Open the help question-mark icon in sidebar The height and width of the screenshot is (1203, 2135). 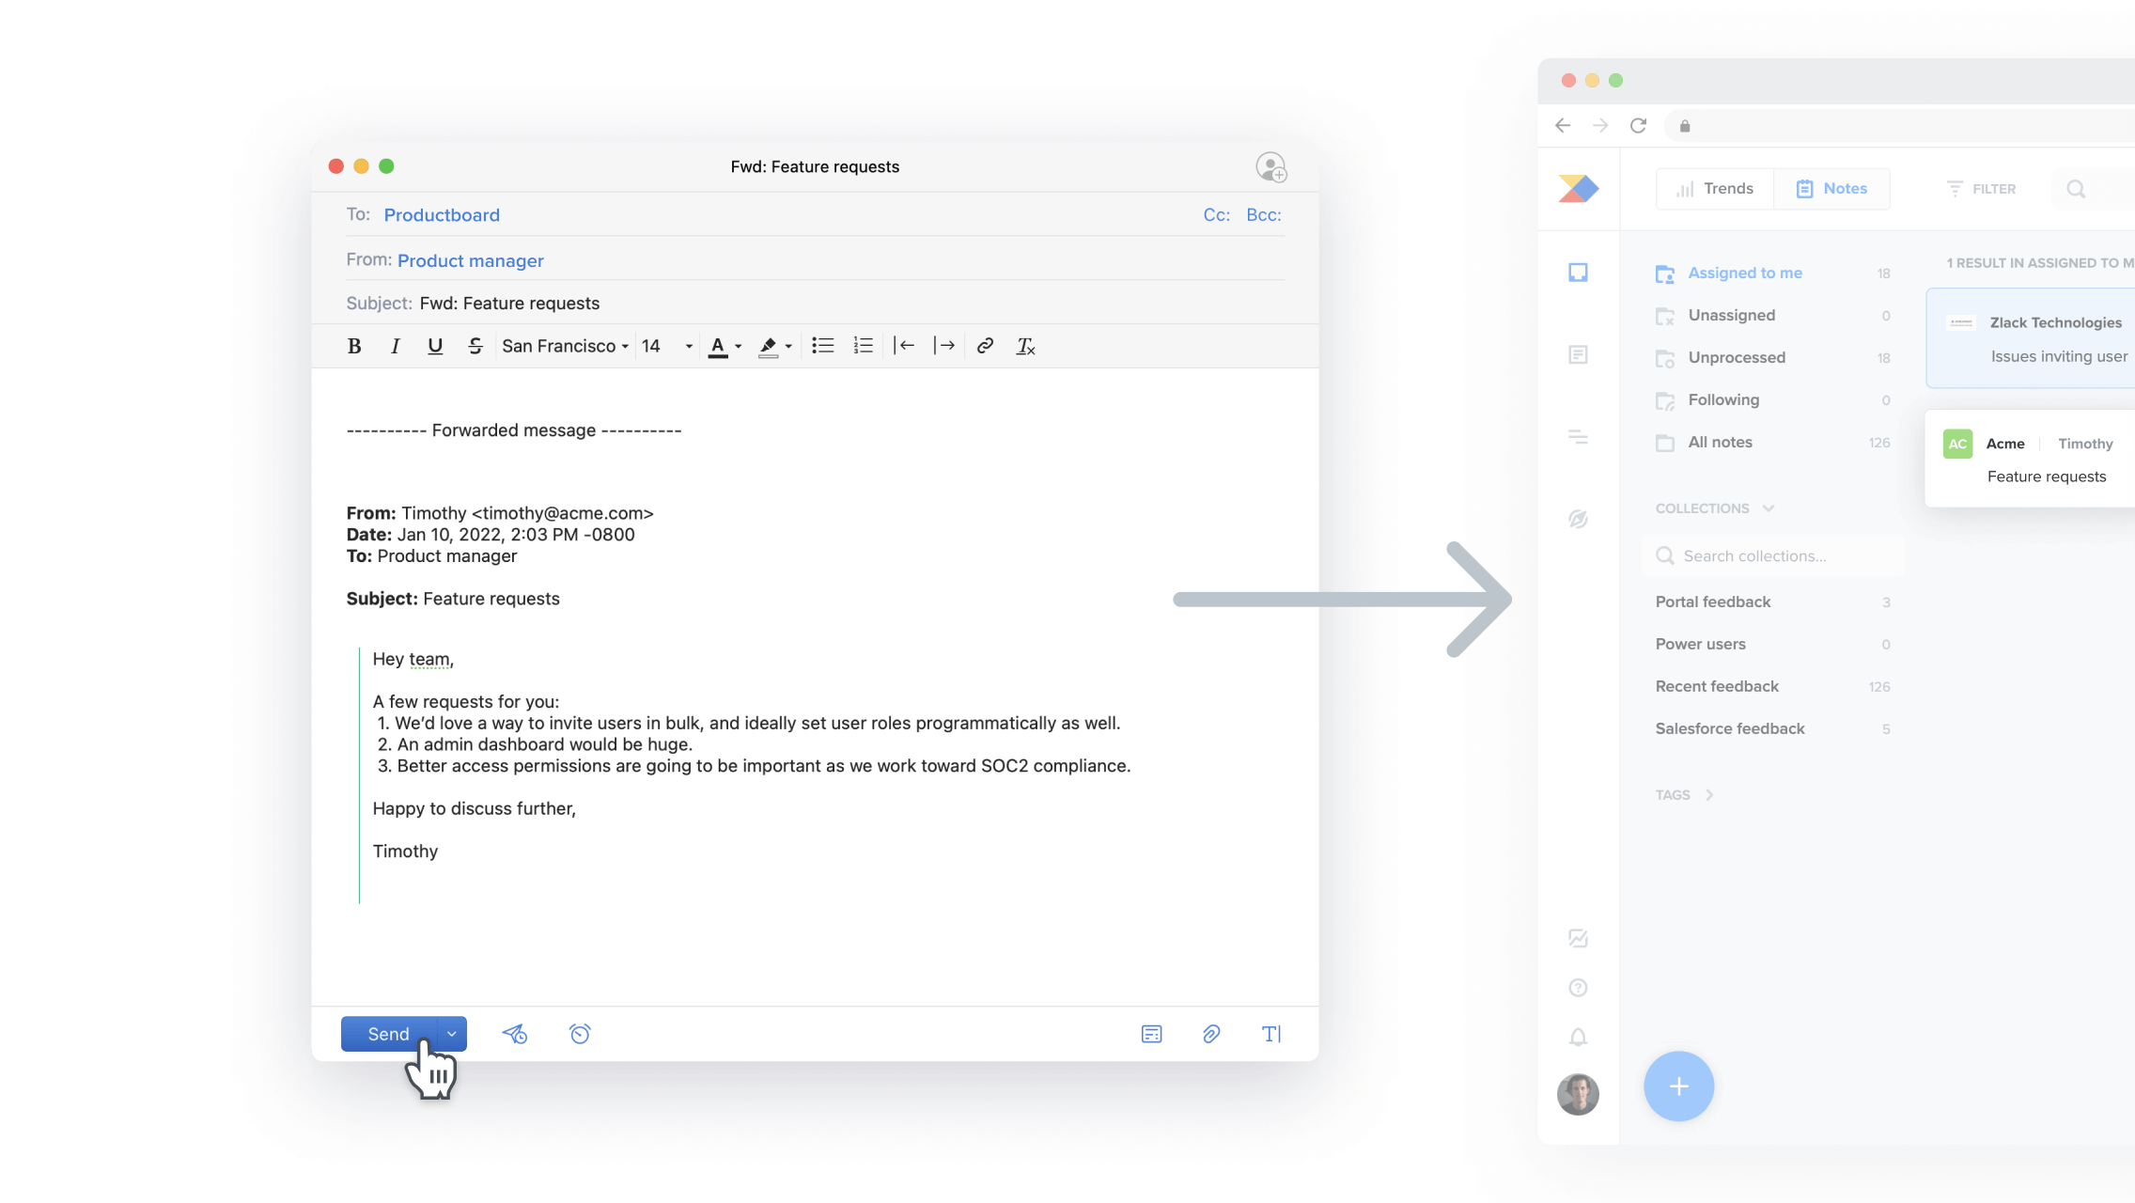tap(1578, 988)
